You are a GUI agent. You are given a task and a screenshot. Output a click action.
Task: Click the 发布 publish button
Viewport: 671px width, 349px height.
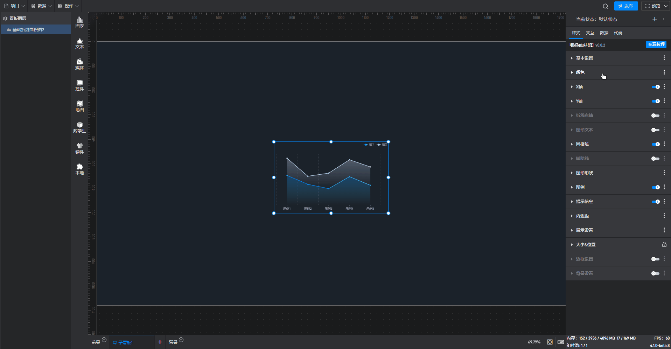626,6
